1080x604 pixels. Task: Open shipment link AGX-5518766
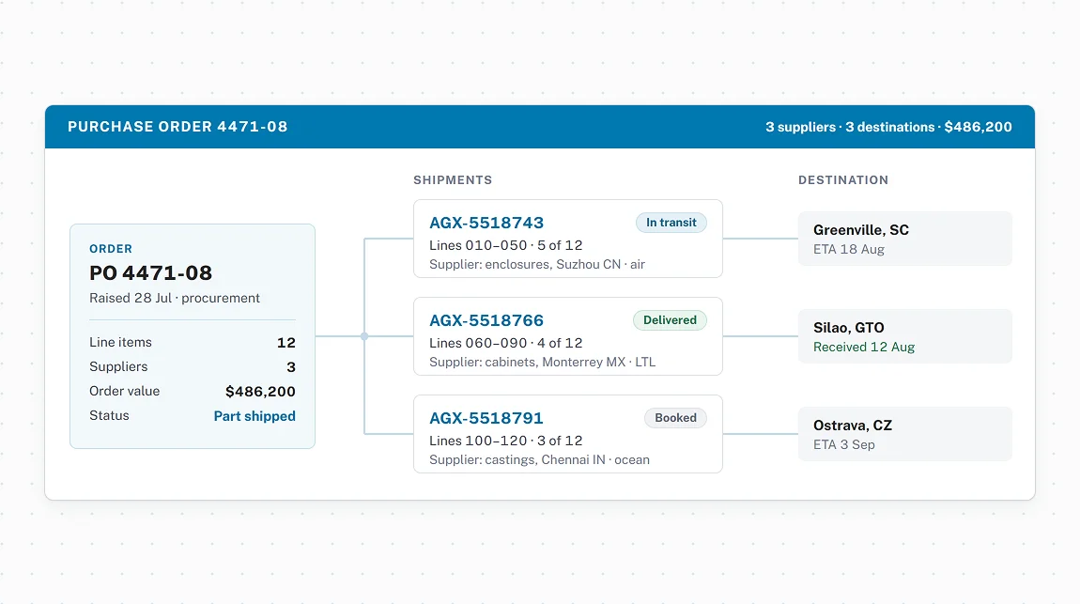coord(486,320)
